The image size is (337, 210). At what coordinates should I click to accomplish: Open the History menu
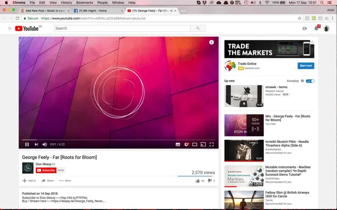66,3
